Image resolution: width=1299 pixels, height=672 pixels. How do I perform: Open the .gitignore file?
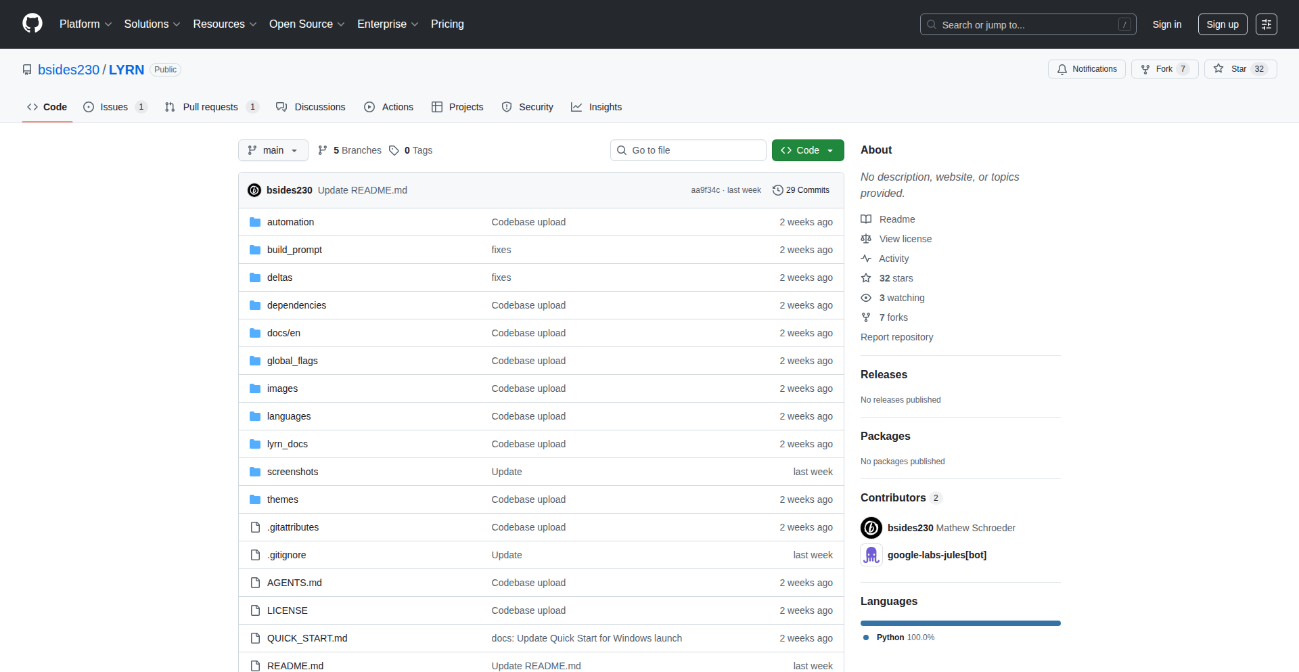pyautogui.click(x=286, y=555)
